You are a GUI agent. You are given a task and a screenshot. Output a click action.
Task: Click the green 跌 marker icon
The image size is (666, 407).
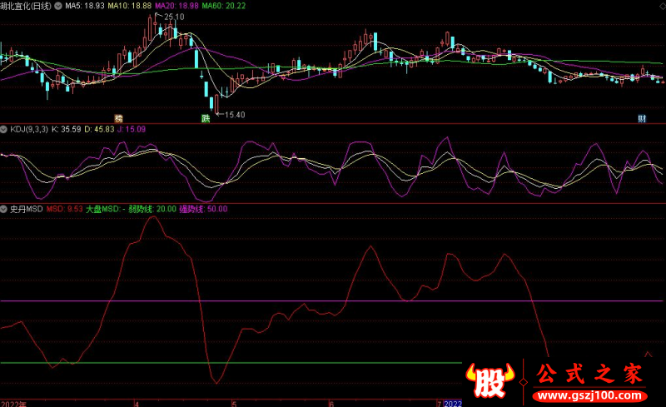(x=205, y=118)
